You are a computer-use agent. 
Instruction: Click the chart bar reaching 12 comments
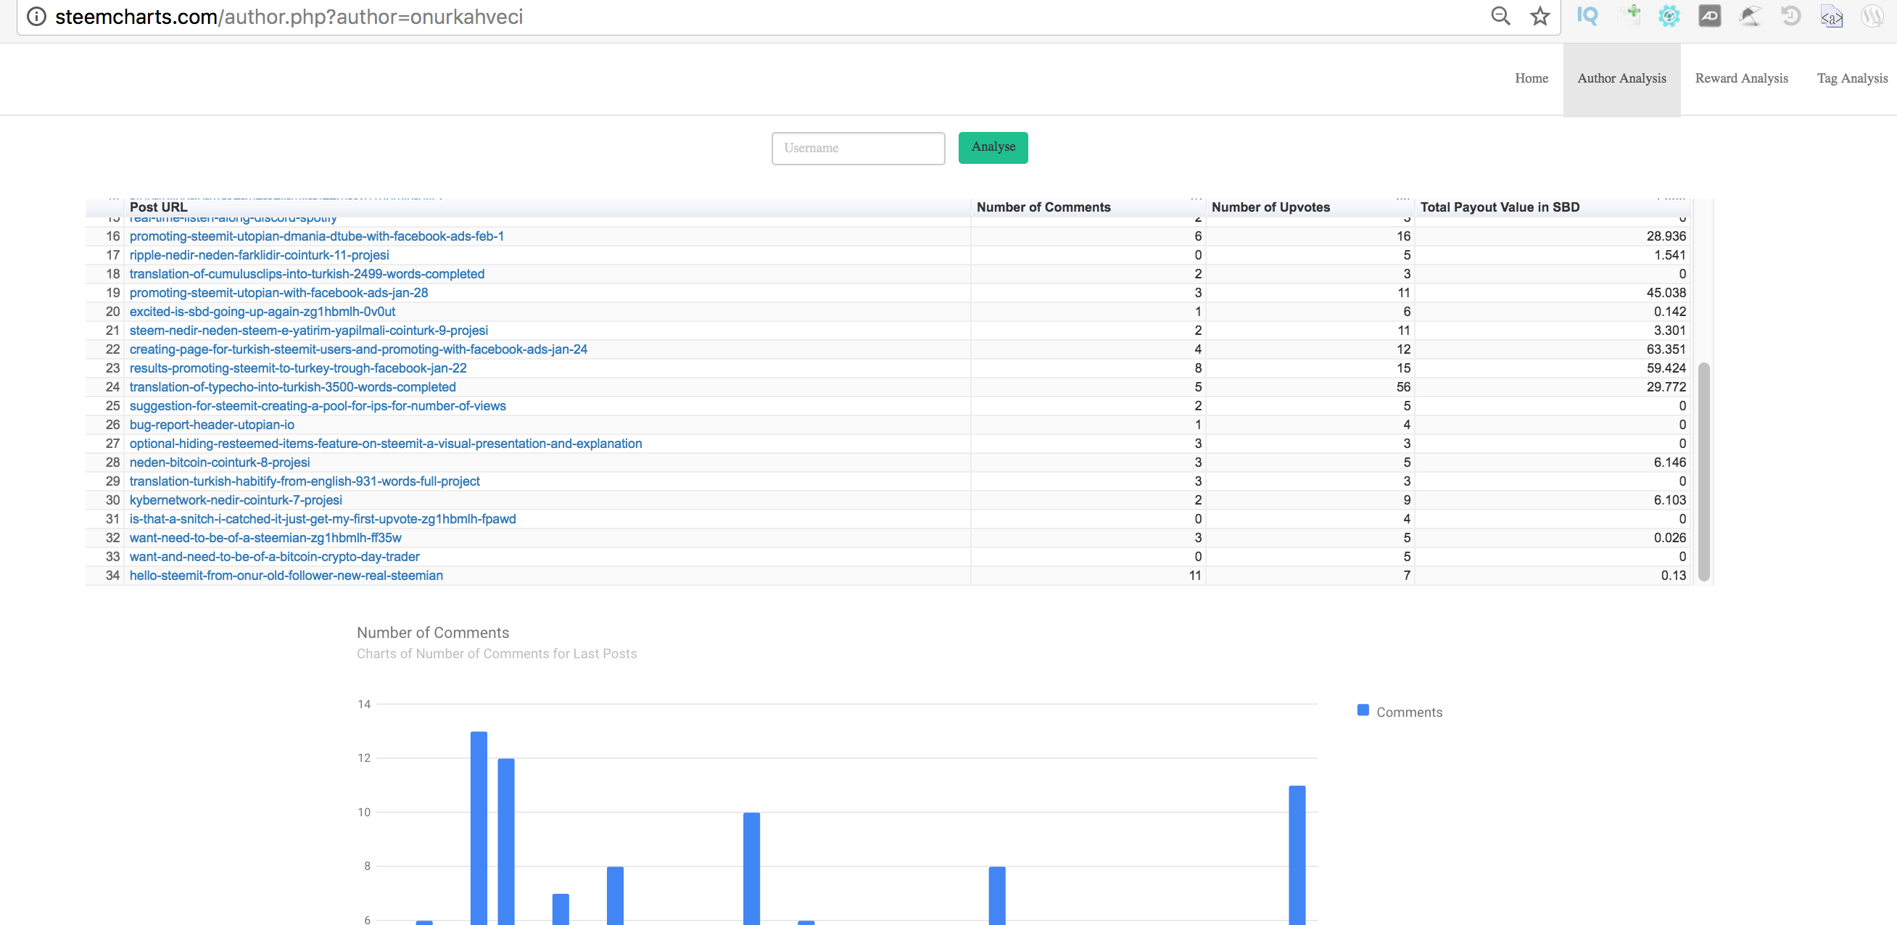click(x=506, y=842)
